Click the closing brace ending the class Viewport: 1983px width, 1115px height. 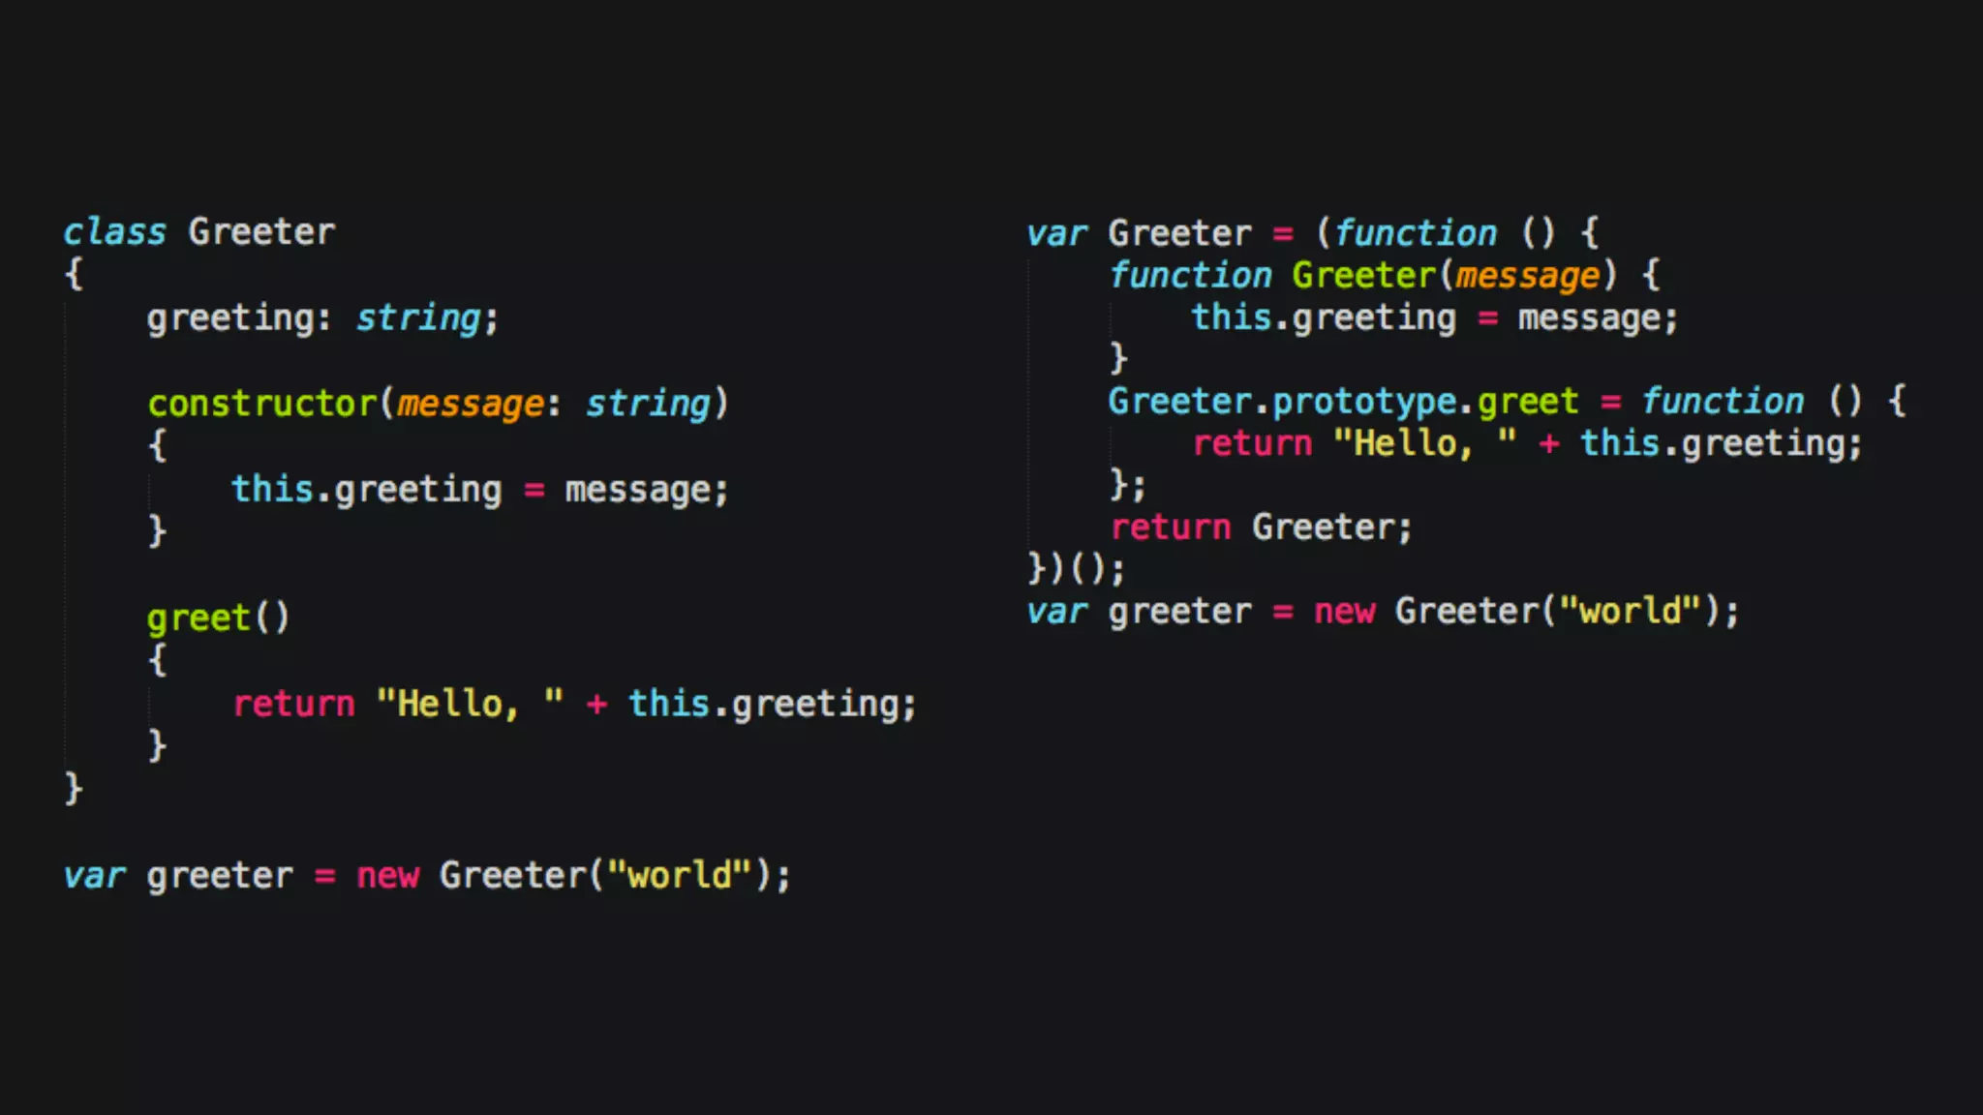click(x=74, y=788)
